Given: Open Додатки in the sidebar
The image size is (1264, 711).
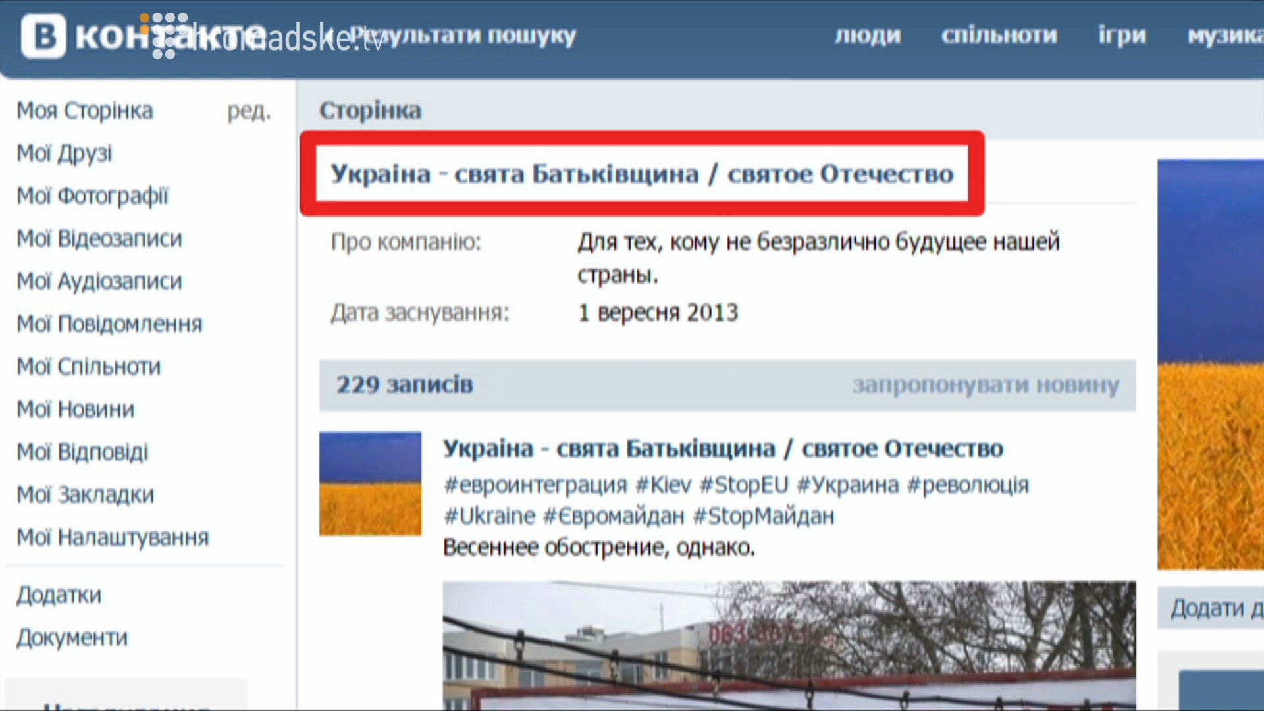Looking at the screenshot, I should point(59,595).
